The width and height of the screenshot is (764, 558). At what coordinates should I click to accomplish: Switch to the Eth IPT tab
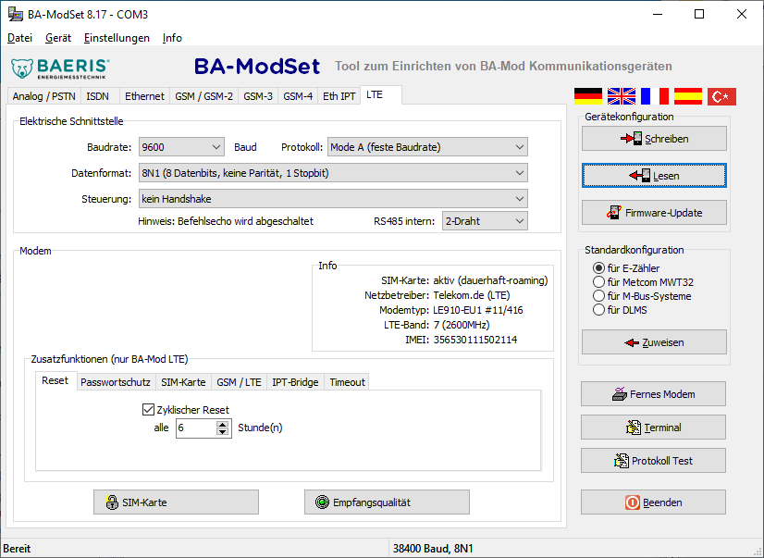339,96
